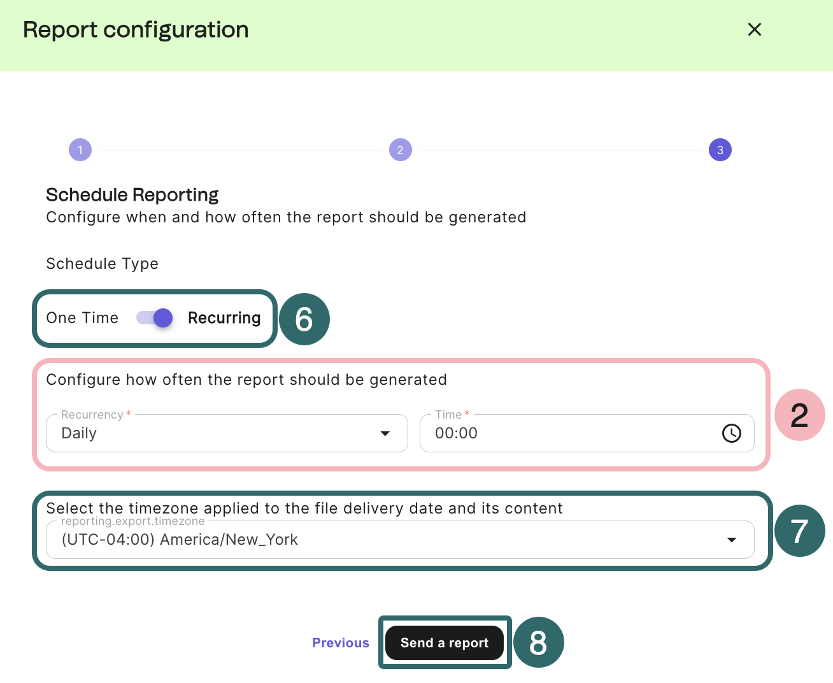Click the annotation badge number 7
Image resolution: width=833 pixels, height=683 pixels.
pos(799,531)
